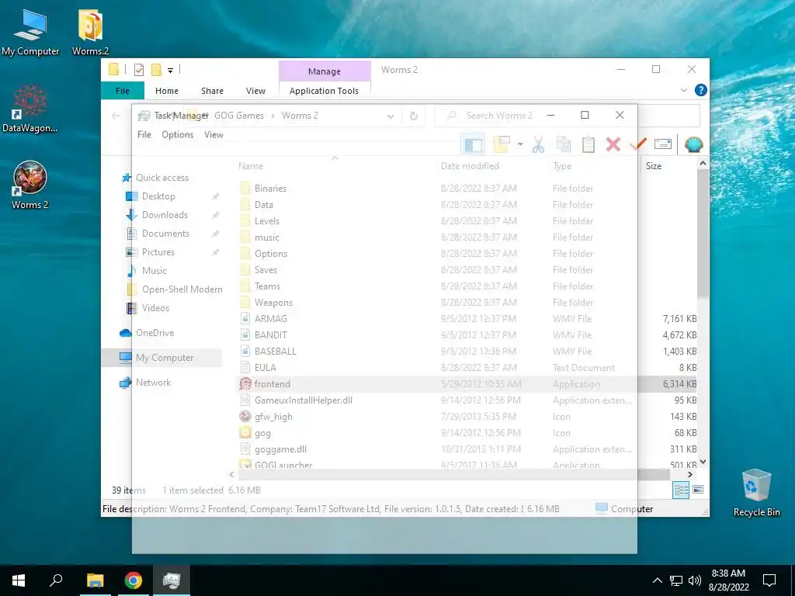Sort by Type column header
Screen dimensions: 795x596
point(594,166)
